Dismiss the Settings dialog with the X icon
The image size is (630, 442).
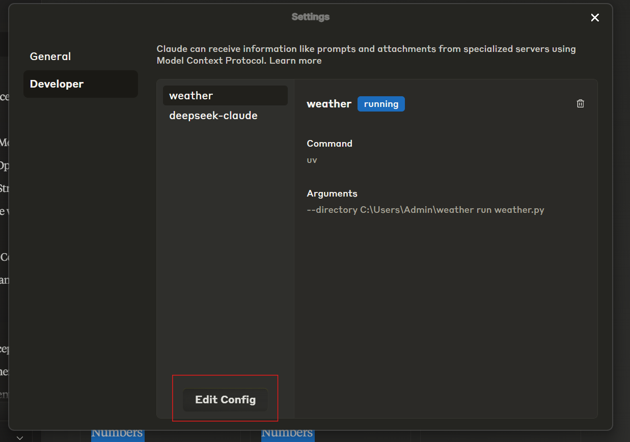coord(595,17)
